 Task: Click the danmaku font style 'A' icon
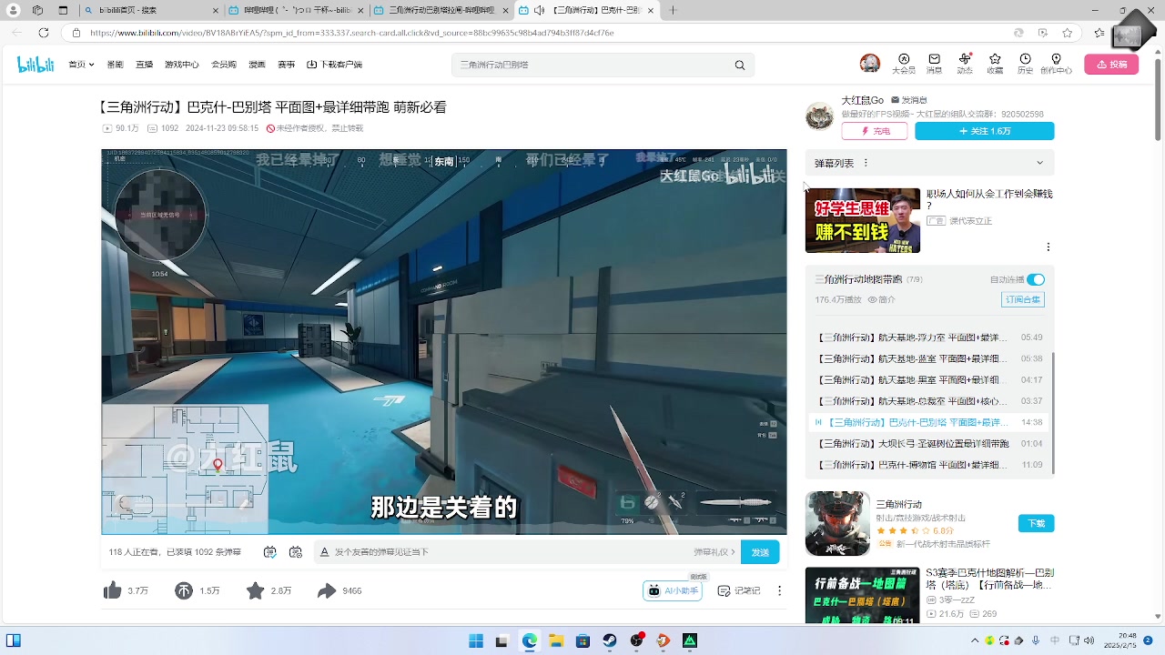pos(324,551)
